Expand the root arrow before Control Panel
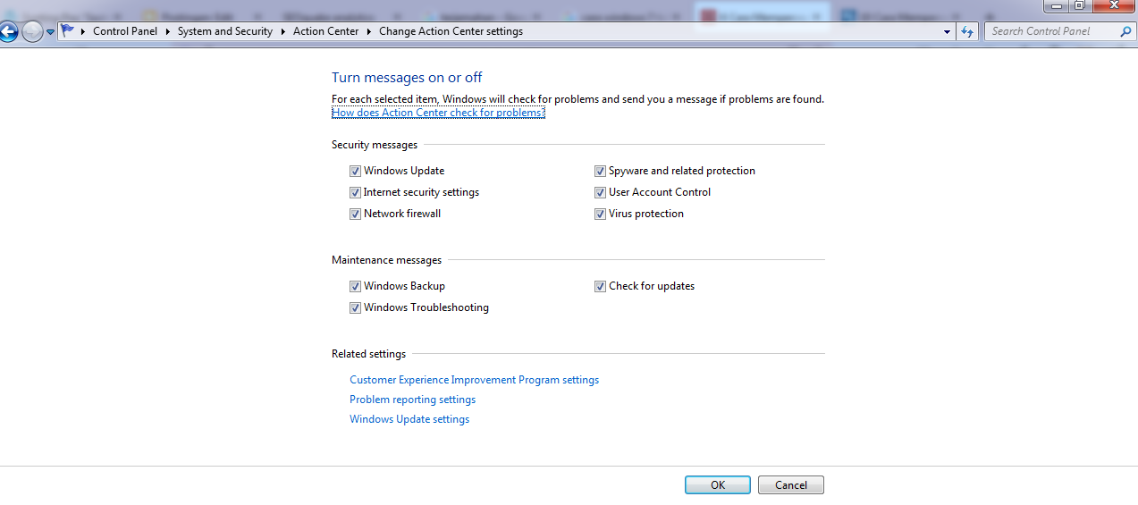The height and width of the screenshot is (505, 1138). coord(83,31)
